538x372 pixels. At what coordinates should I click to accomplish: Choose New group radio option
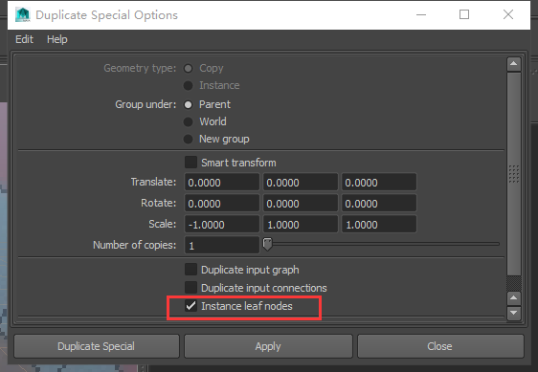coord(188,139)
